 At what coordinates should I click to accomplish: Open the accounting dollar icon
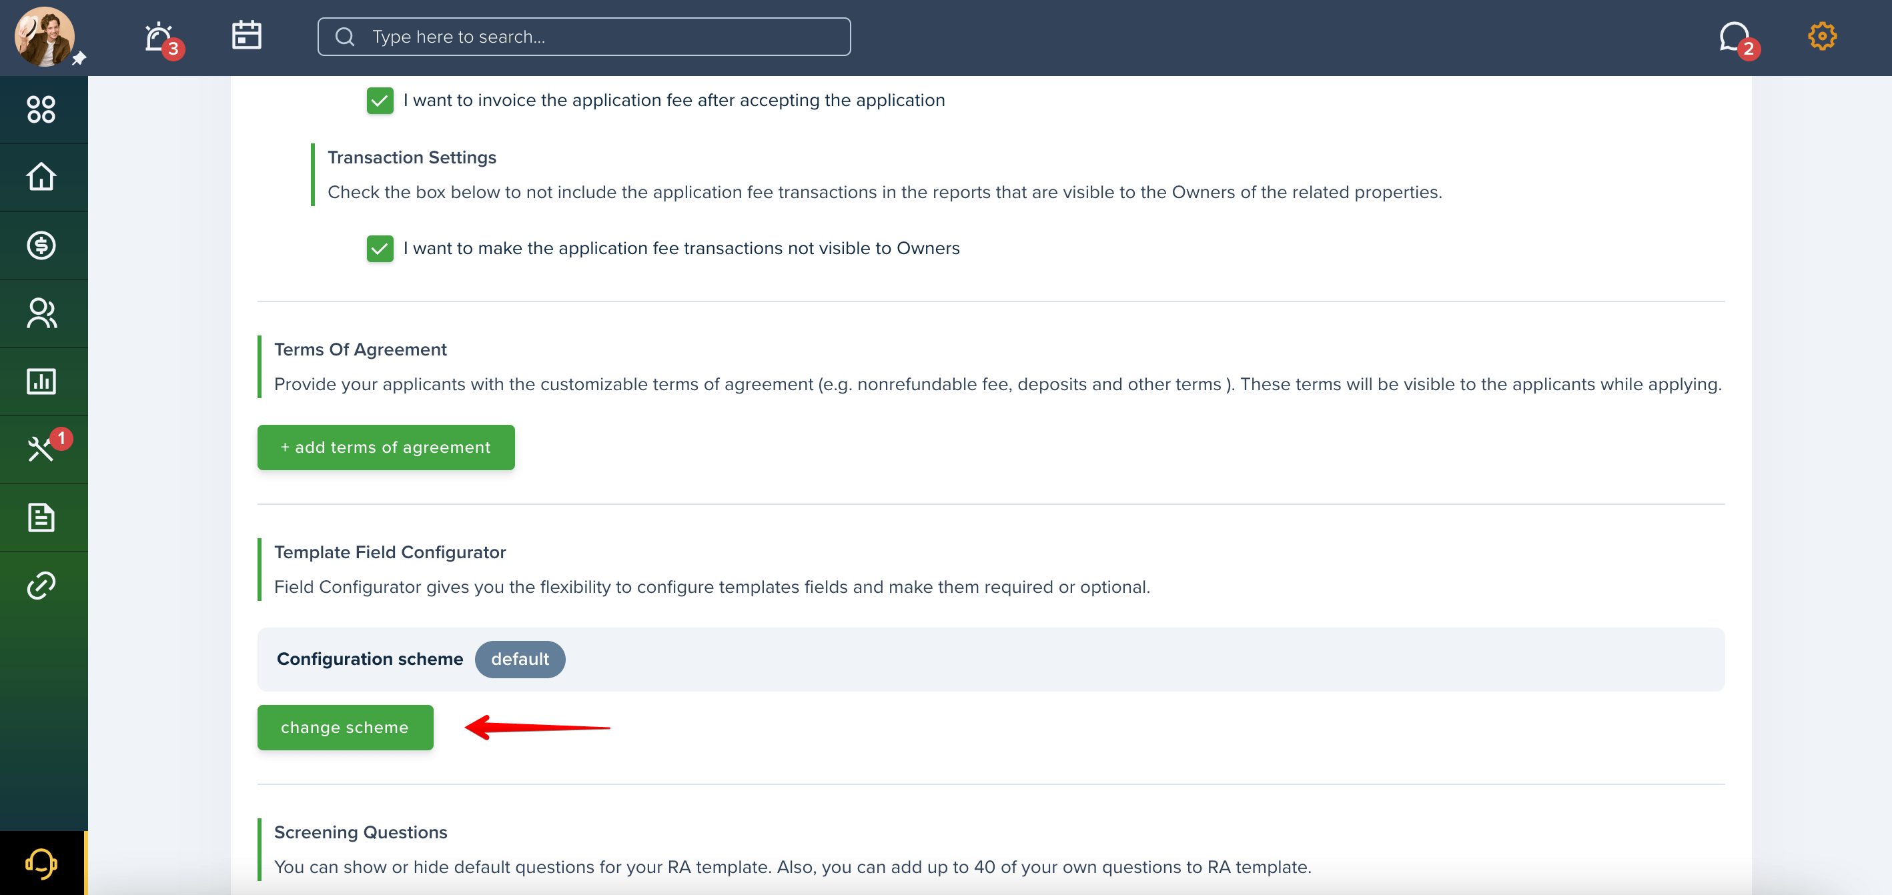pos(41,245)
